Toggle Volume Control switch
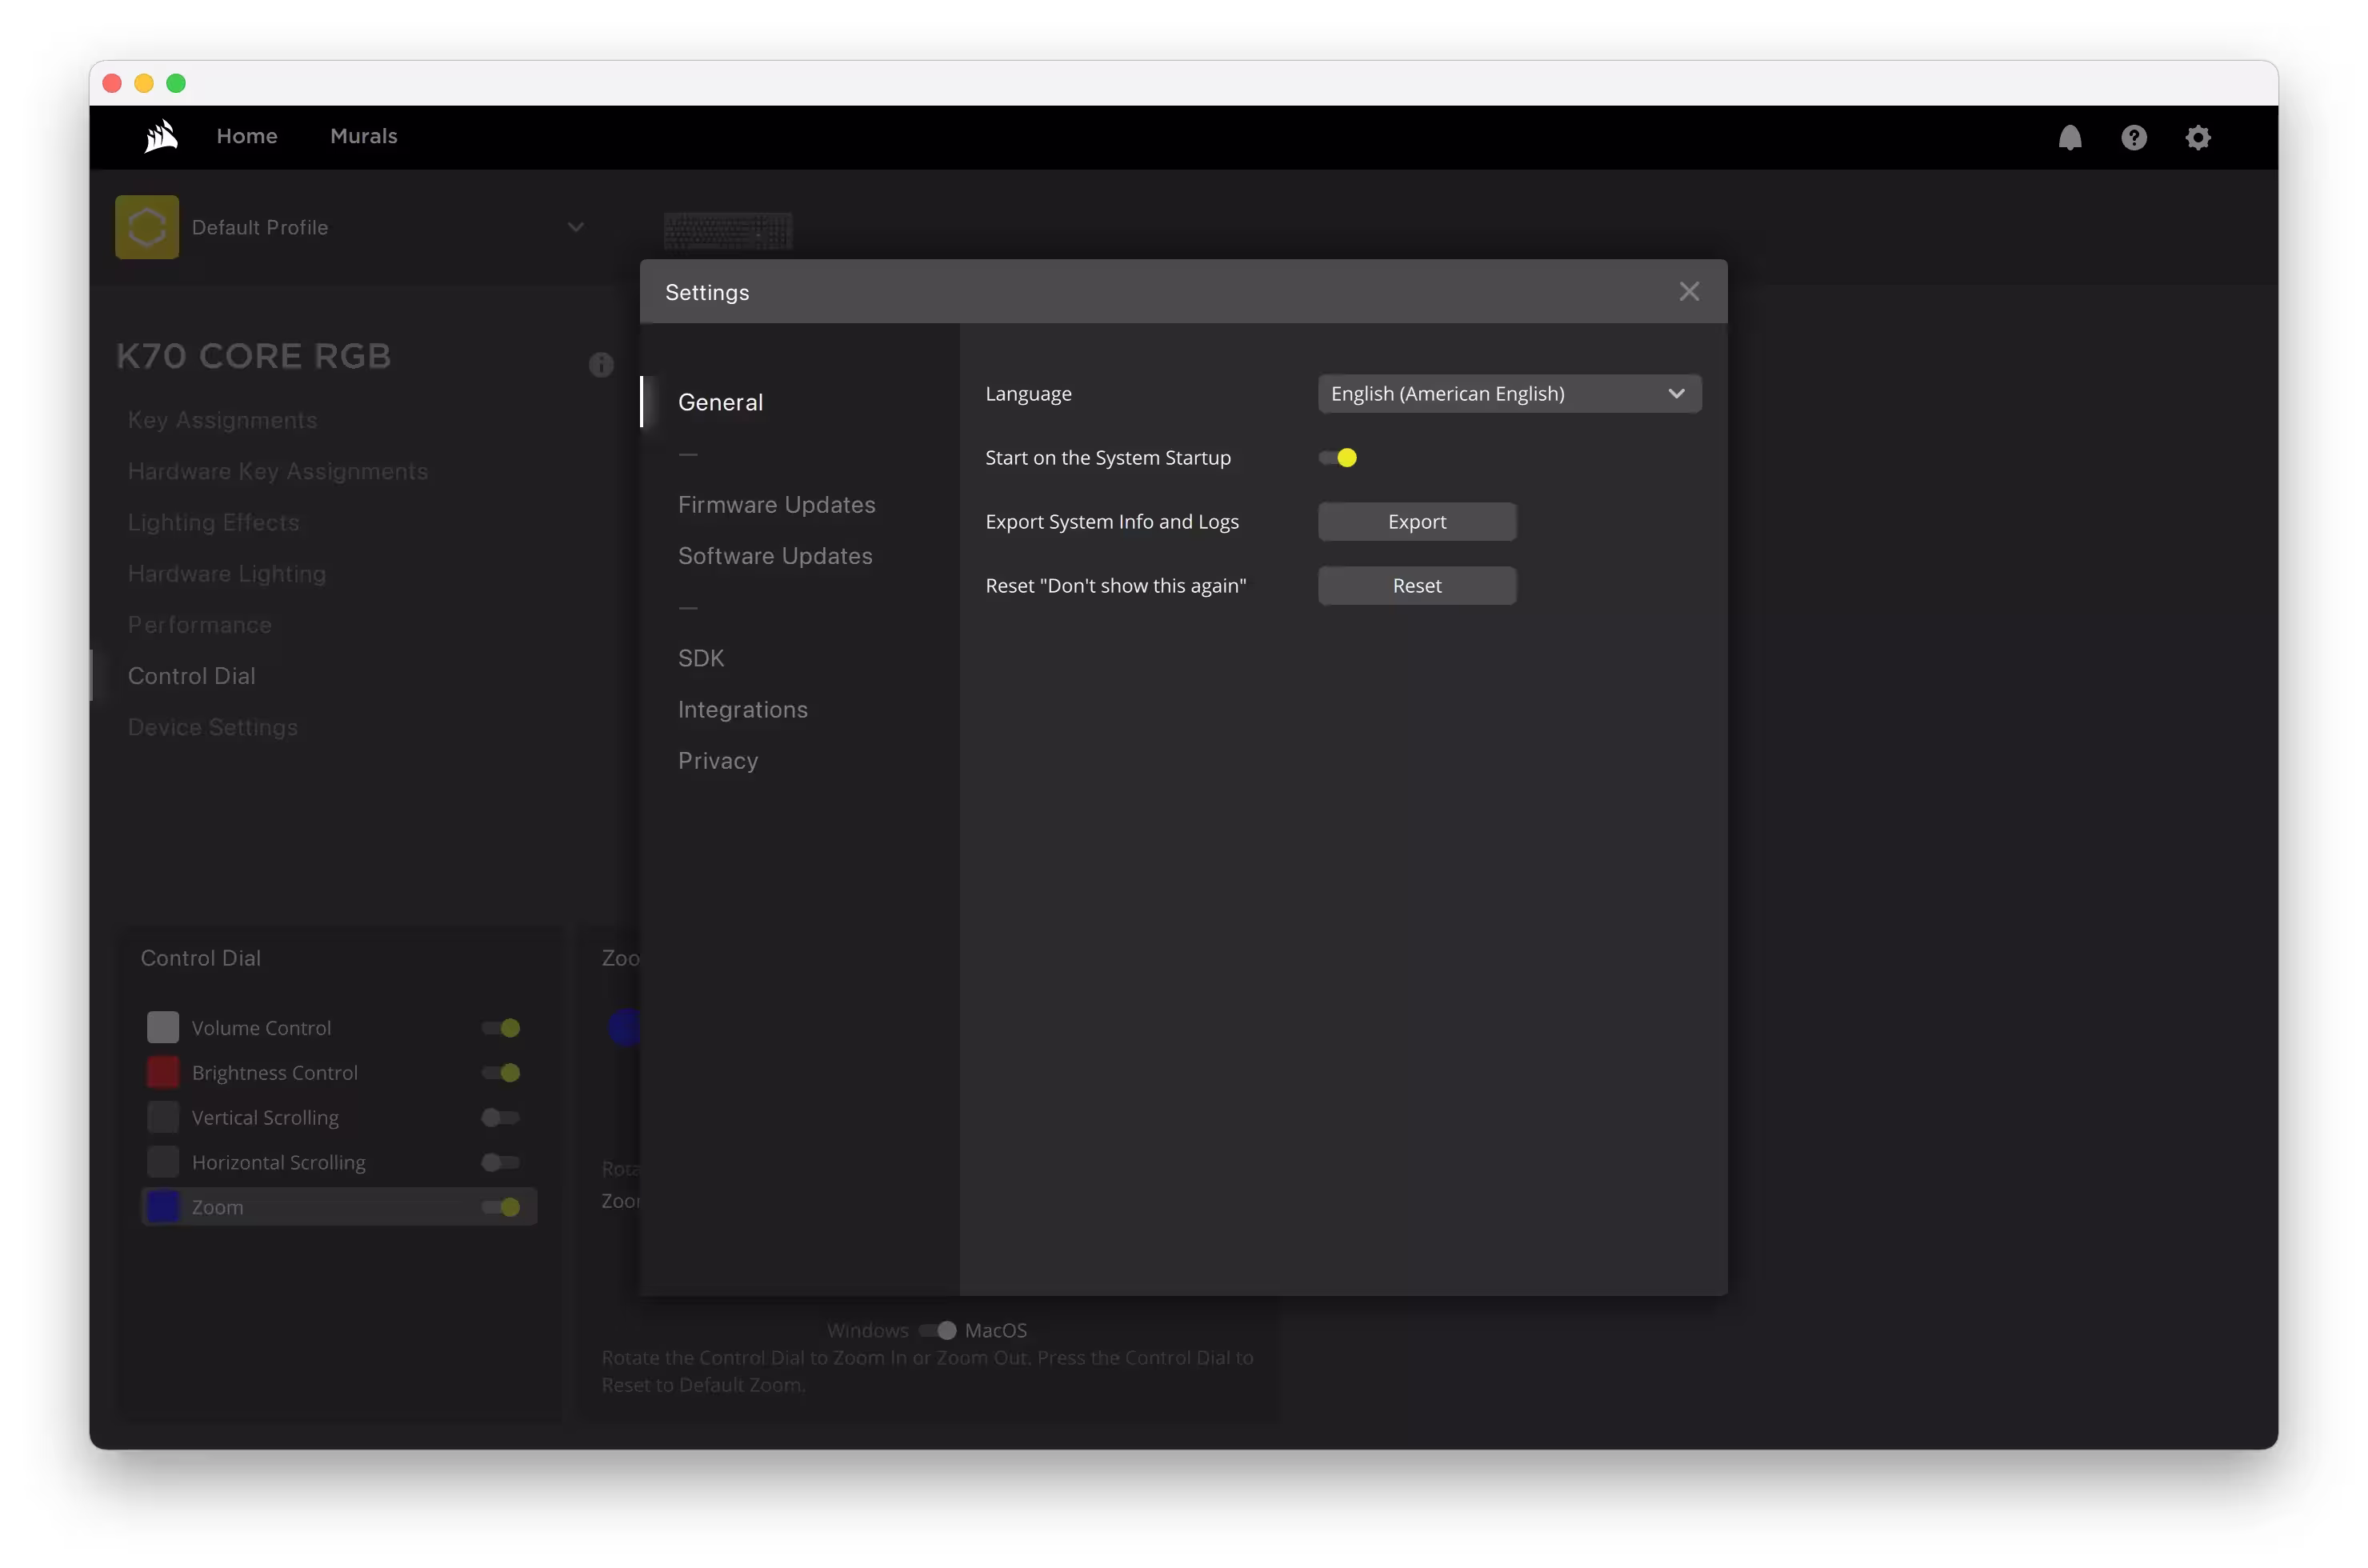 pyautogui.click(x=501, y=1028)
